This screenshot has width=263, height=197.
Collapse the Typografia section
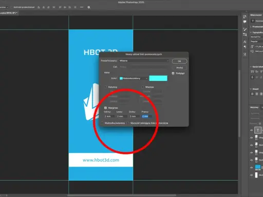pyautogui.click(x=251, y=32)
